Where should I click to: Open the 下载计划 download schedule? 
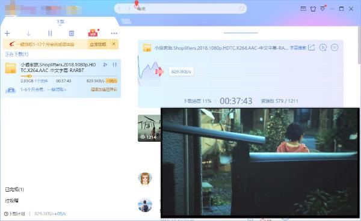14,214
